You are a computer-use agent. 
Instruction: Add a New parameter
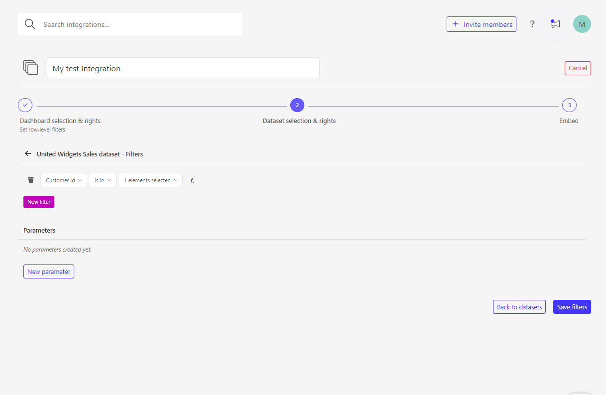tap(49, 271)
